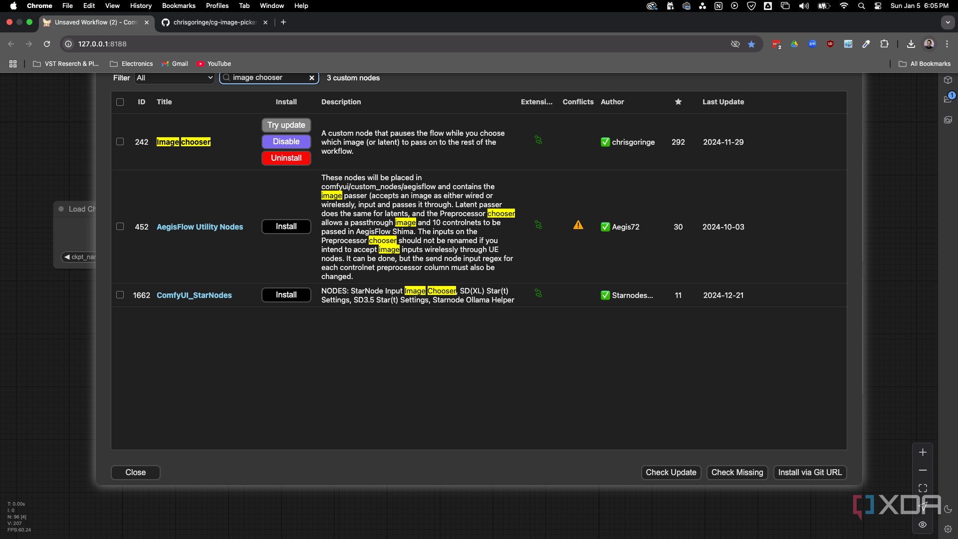Sort by Last Update column header
This screenshot has height=539, width=958.
(723, 102)
